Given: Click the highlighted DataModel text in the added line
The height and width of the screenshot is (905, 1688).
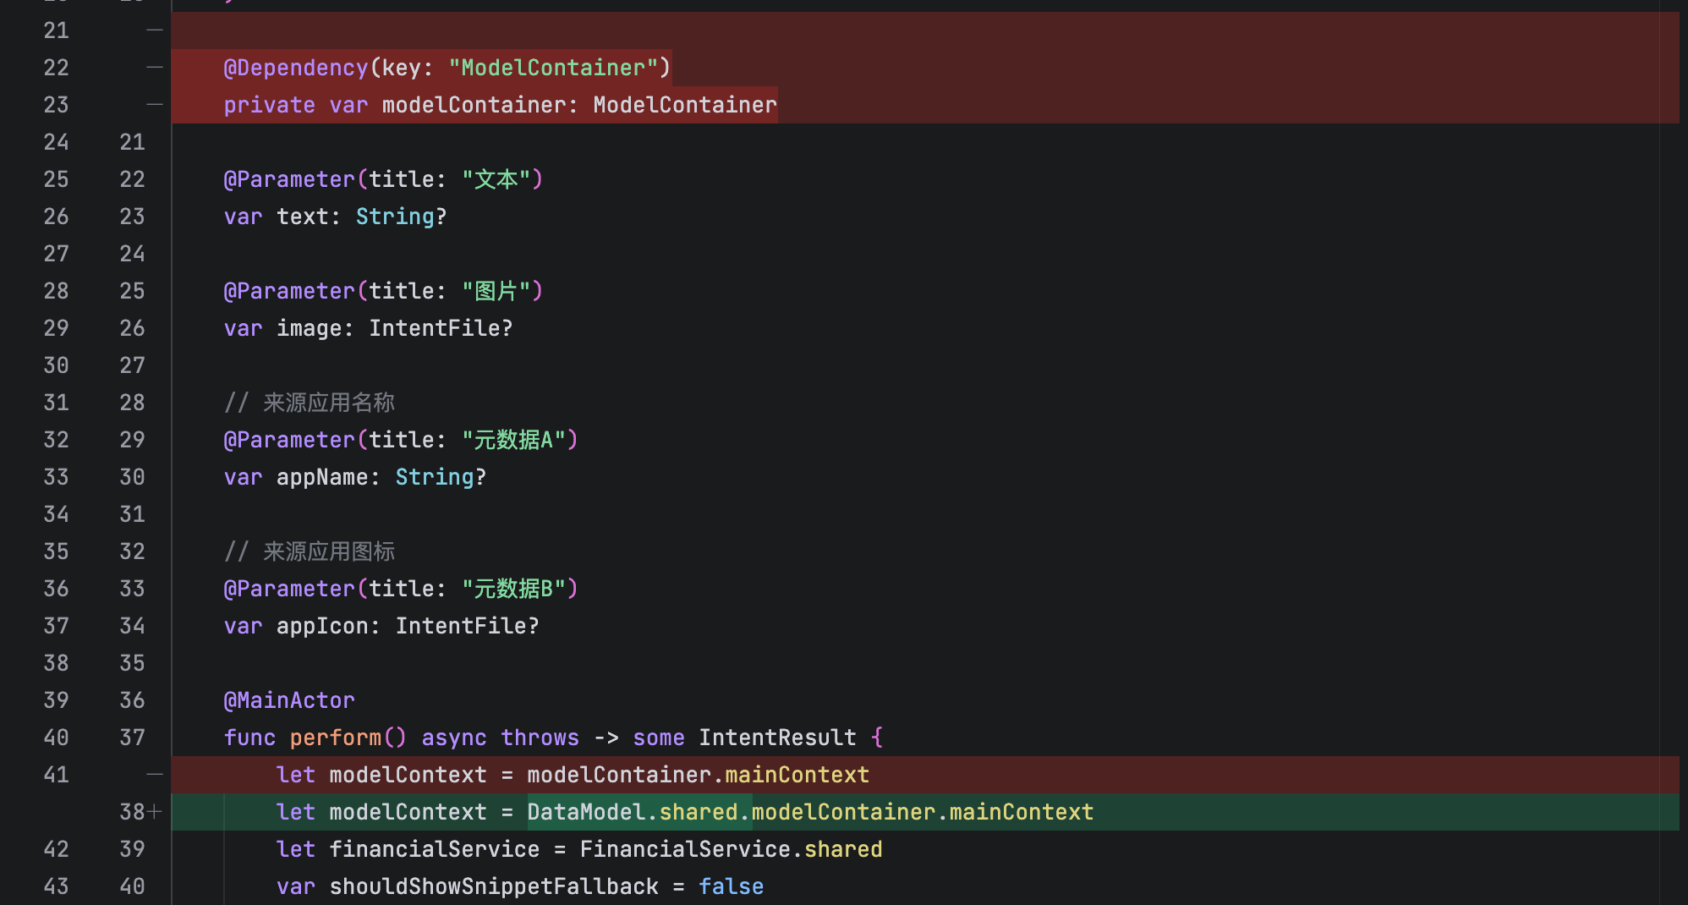Looking at the screenshot, I should click(x=586, y=812).
